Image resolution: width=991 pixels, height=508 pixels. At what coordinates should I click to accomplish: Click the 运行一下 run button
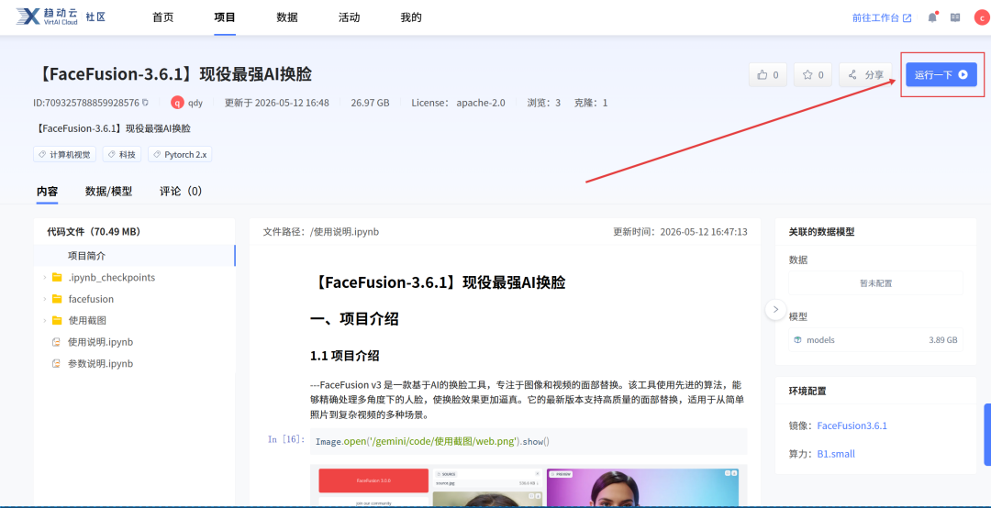pyautogui.click(x=941, y=74)
